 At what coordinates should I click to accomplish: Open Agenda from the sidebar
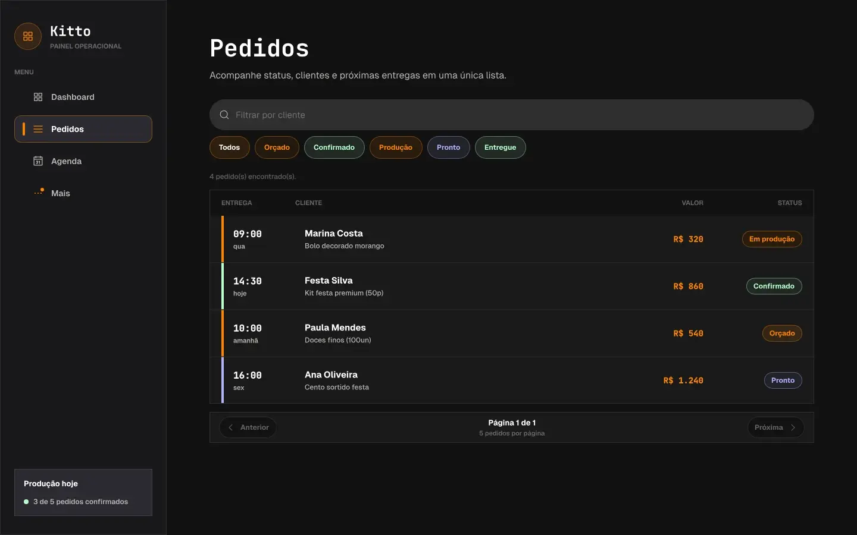[x=83, y=161]
